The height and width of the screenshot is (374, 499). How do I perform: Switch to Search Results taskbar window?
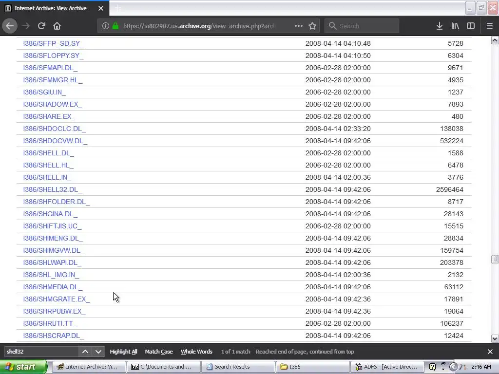point(237,367)
